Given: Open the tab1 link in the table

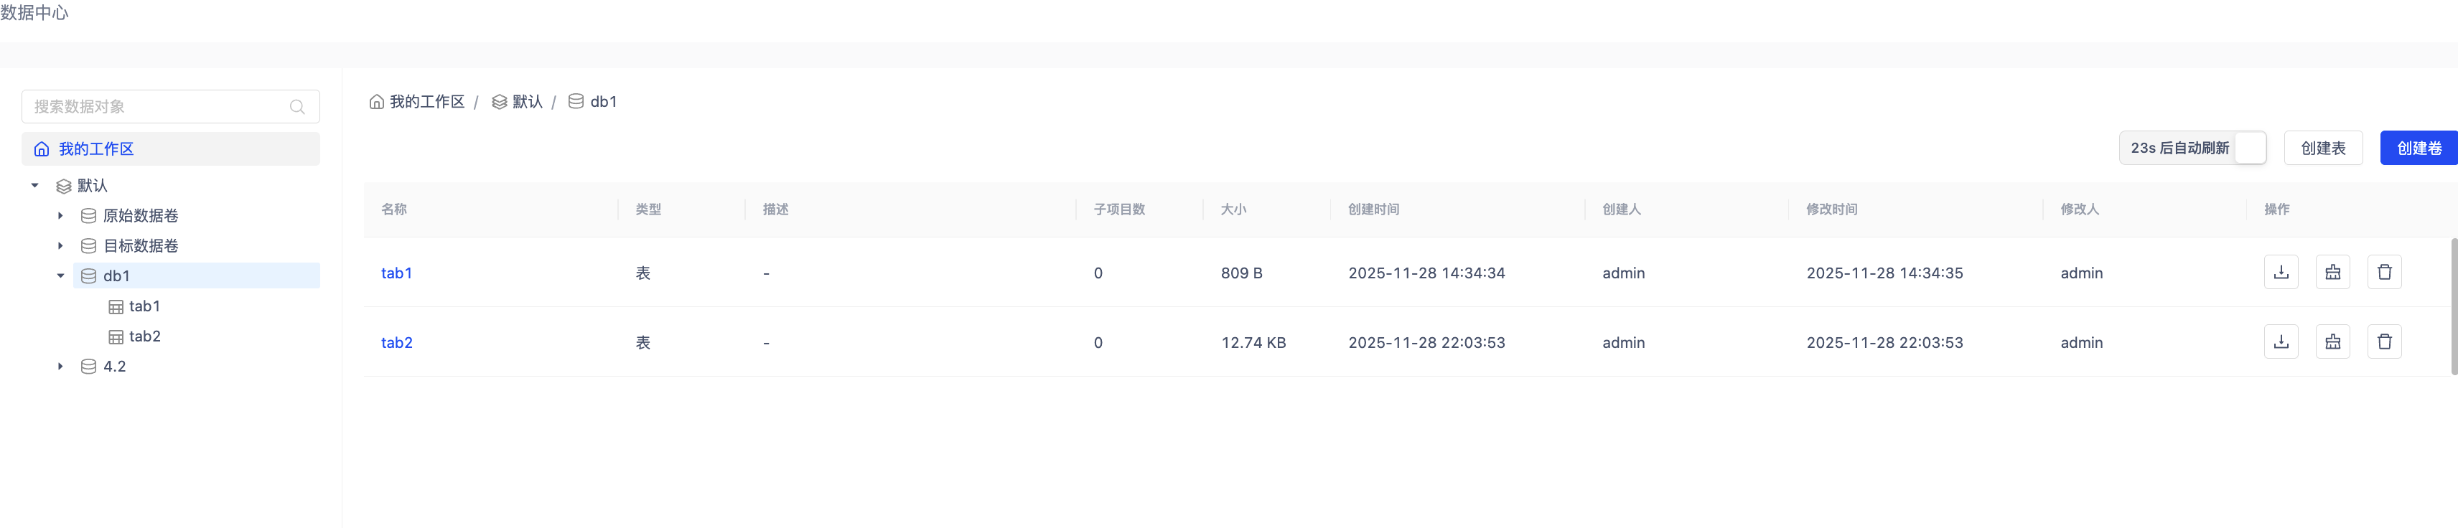Looking at the screenshot, I should (x=396, y=273).
